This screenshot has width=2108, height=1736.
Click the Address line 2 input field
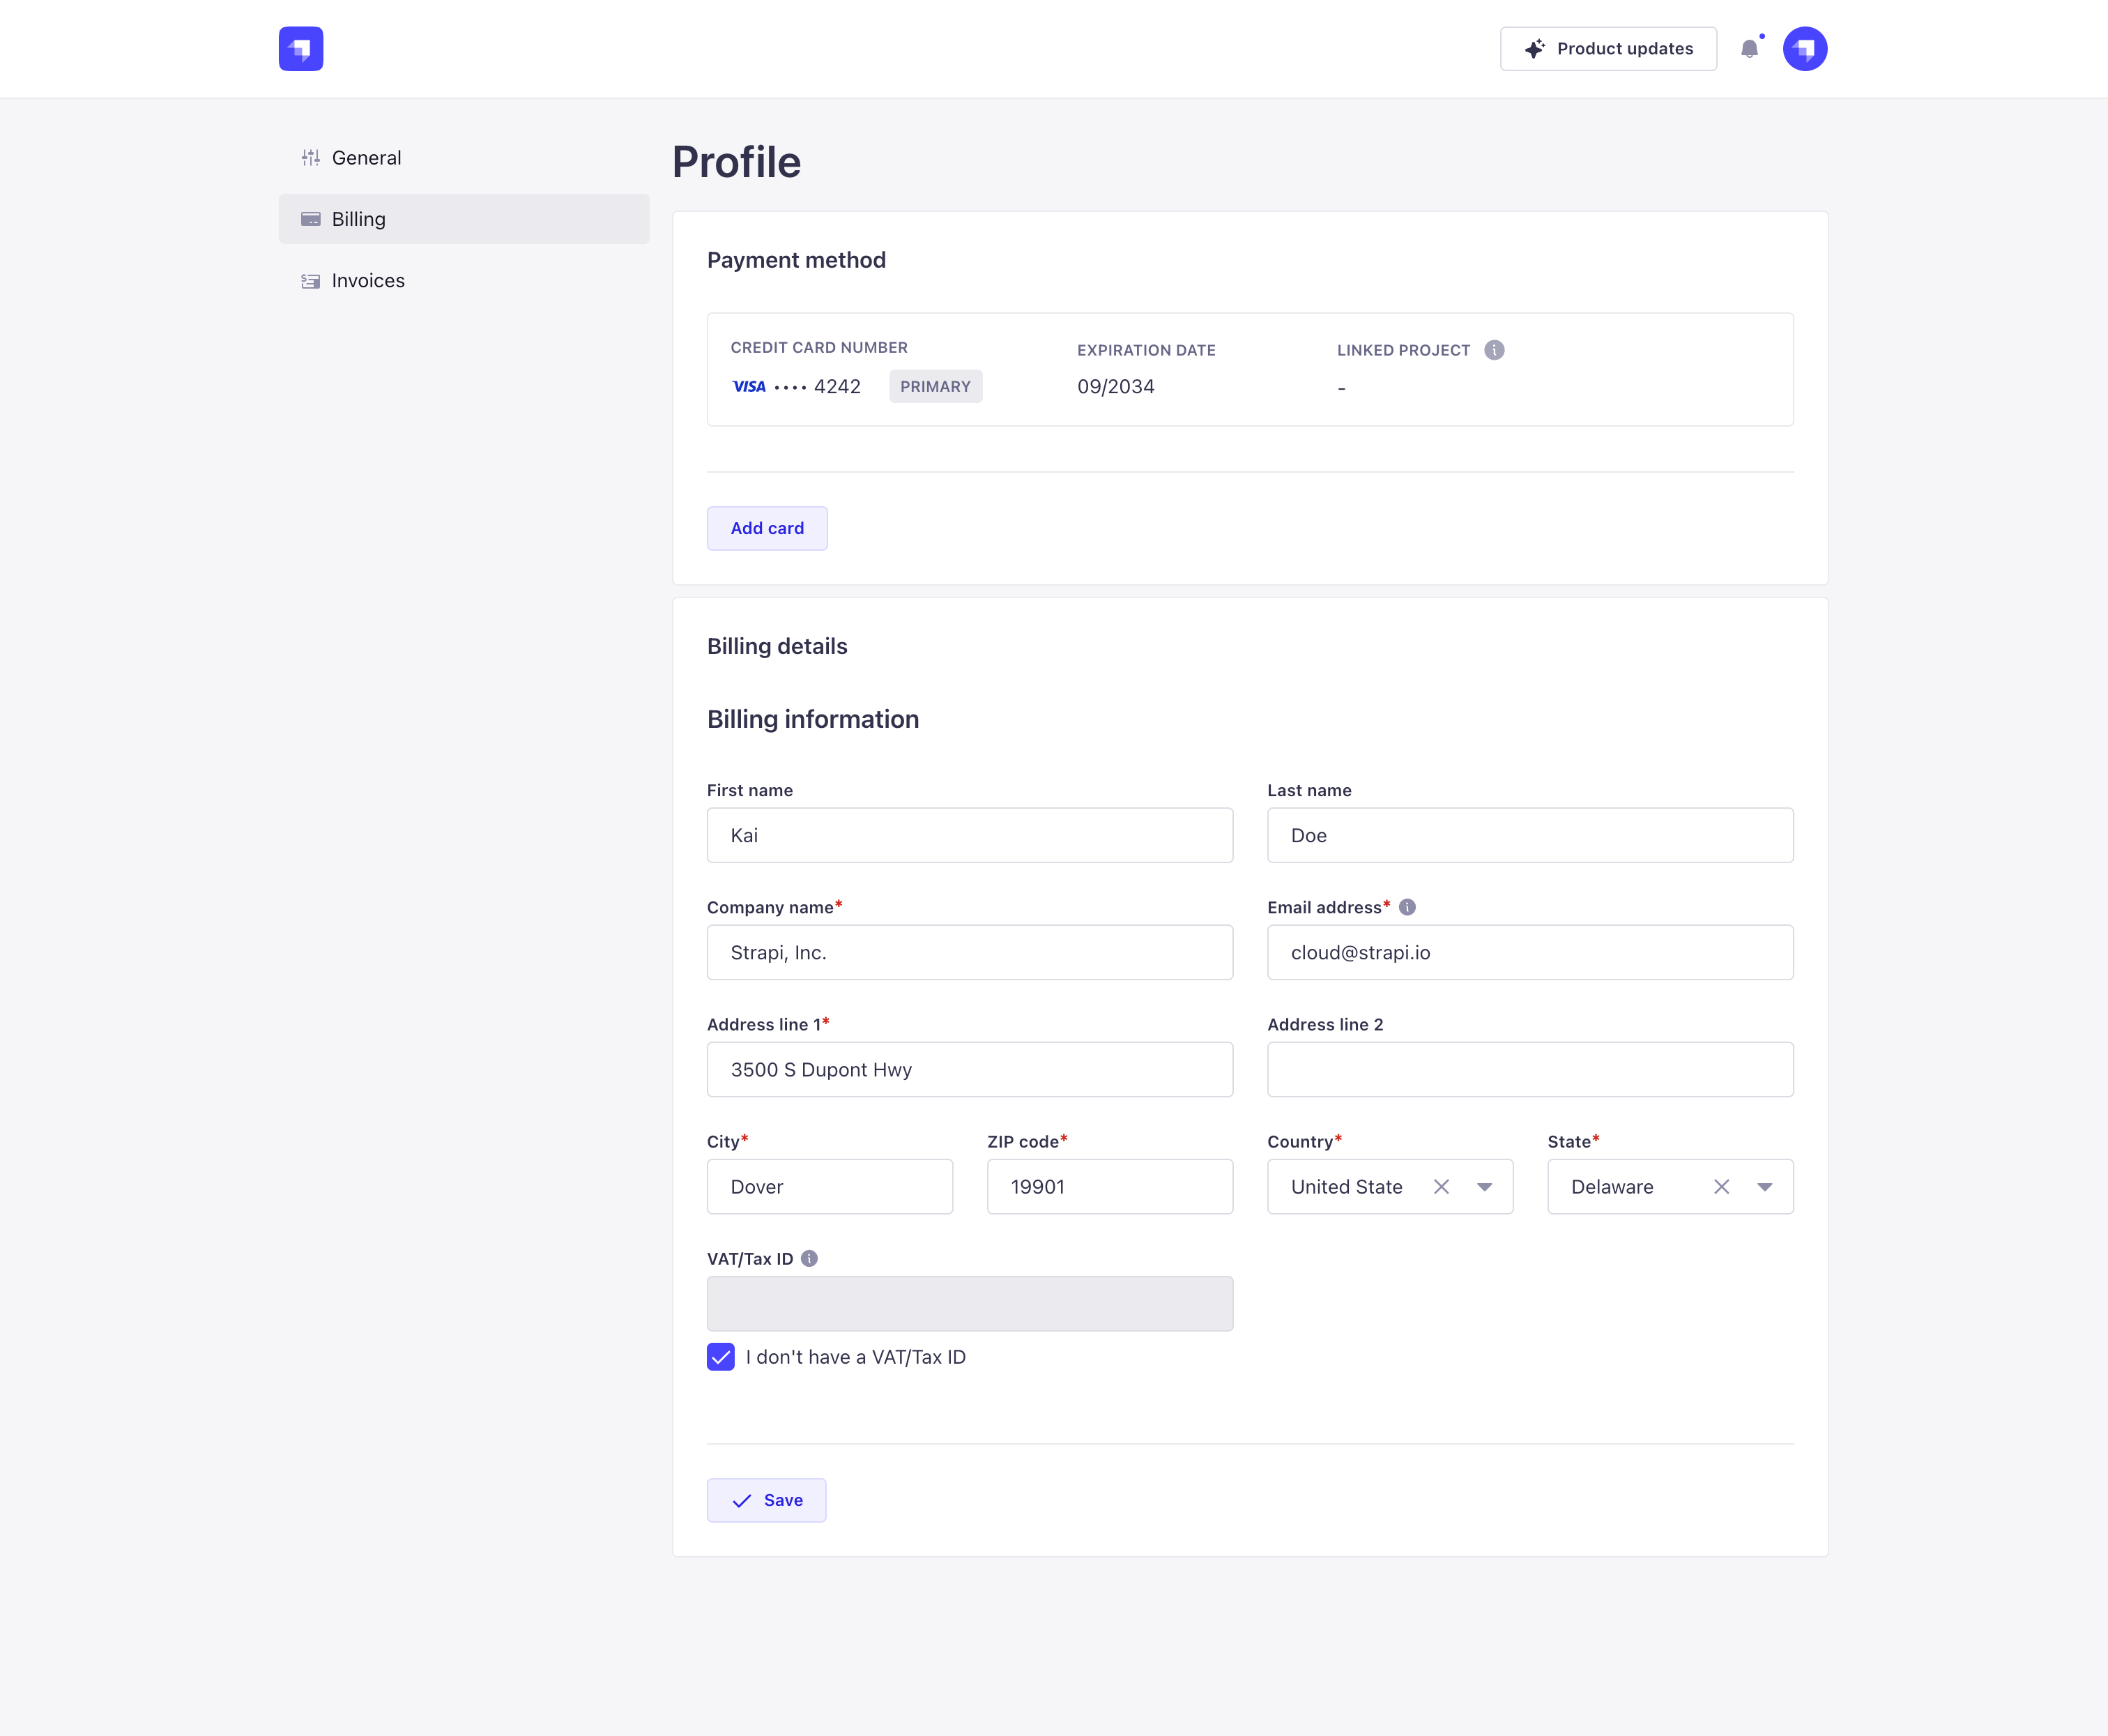point(1529,1069)
